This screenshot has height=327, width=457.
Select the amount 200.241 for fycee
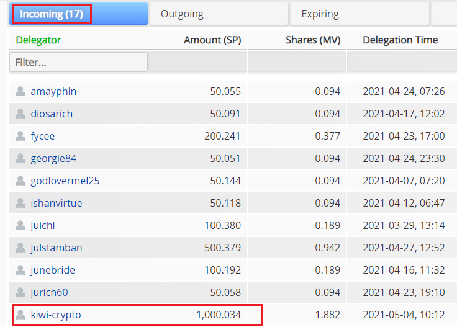pos(223,136)
